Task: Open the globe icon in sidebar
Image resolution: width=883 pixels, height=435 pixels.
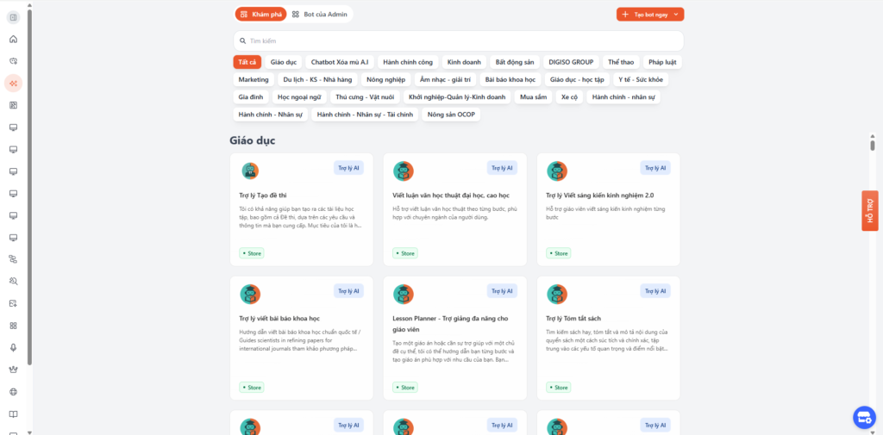Action: pos(14,392)
